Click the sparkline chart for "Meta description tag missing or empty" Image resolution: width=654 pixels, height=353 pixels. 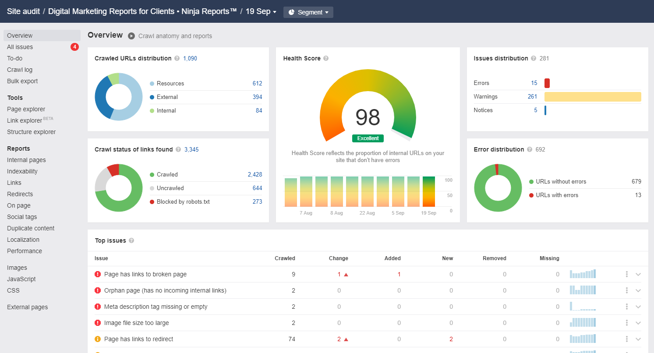point(583,306)
